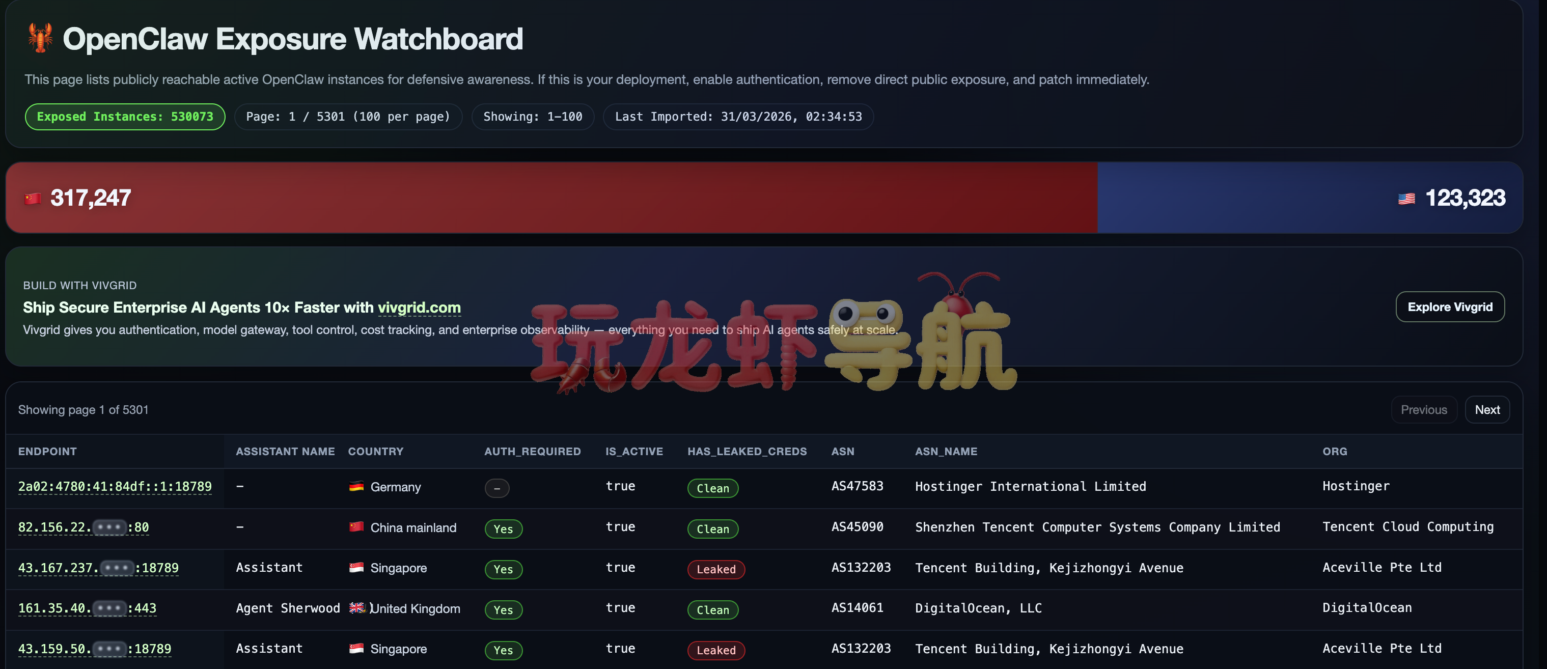The image size is (1547, 669).
Task: Open the Explore Vivgrid button
Action: [x=1450, y=307]
